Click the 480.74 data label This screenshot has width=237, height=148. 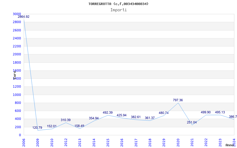coord(164,113)
